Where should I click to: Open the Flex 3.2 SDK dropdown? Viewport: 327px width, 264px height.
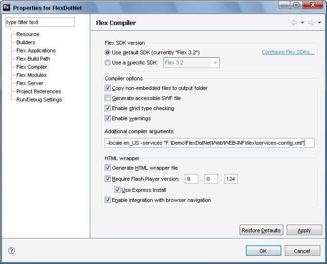click(x=215, y=63)
